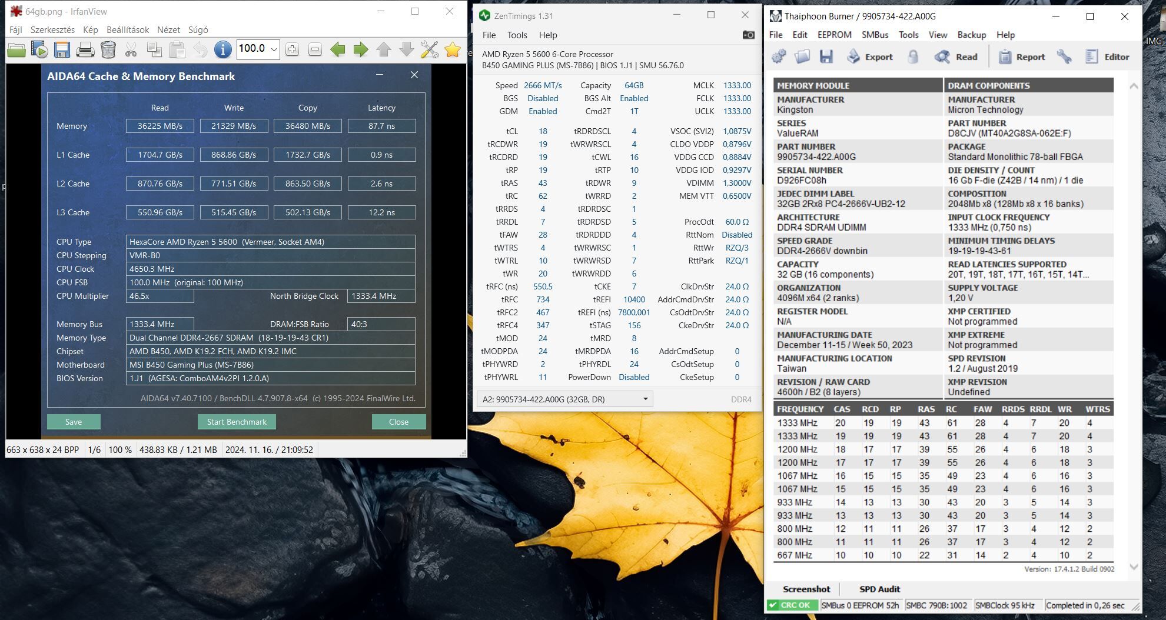Screen dimensions: 1166x620
Task: Open Szerkesztés menu in IrfanView
Action: point(52,29)
